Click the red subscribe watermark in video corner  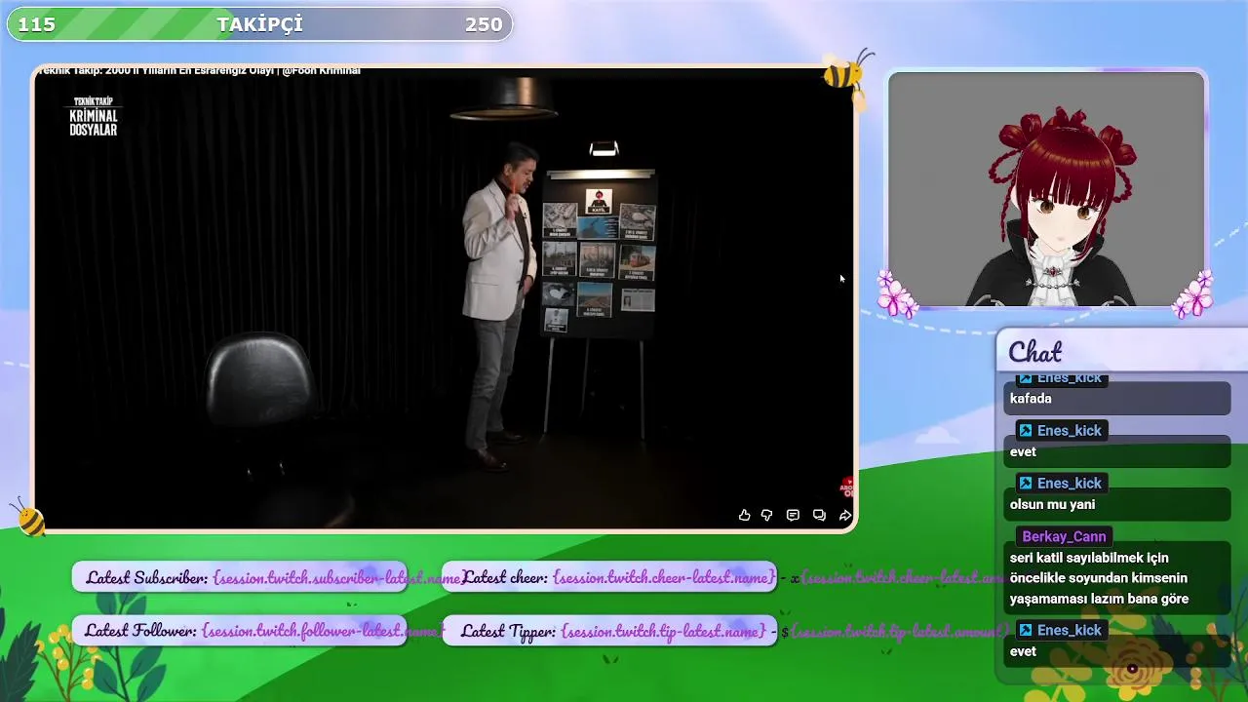coord(847,487)
